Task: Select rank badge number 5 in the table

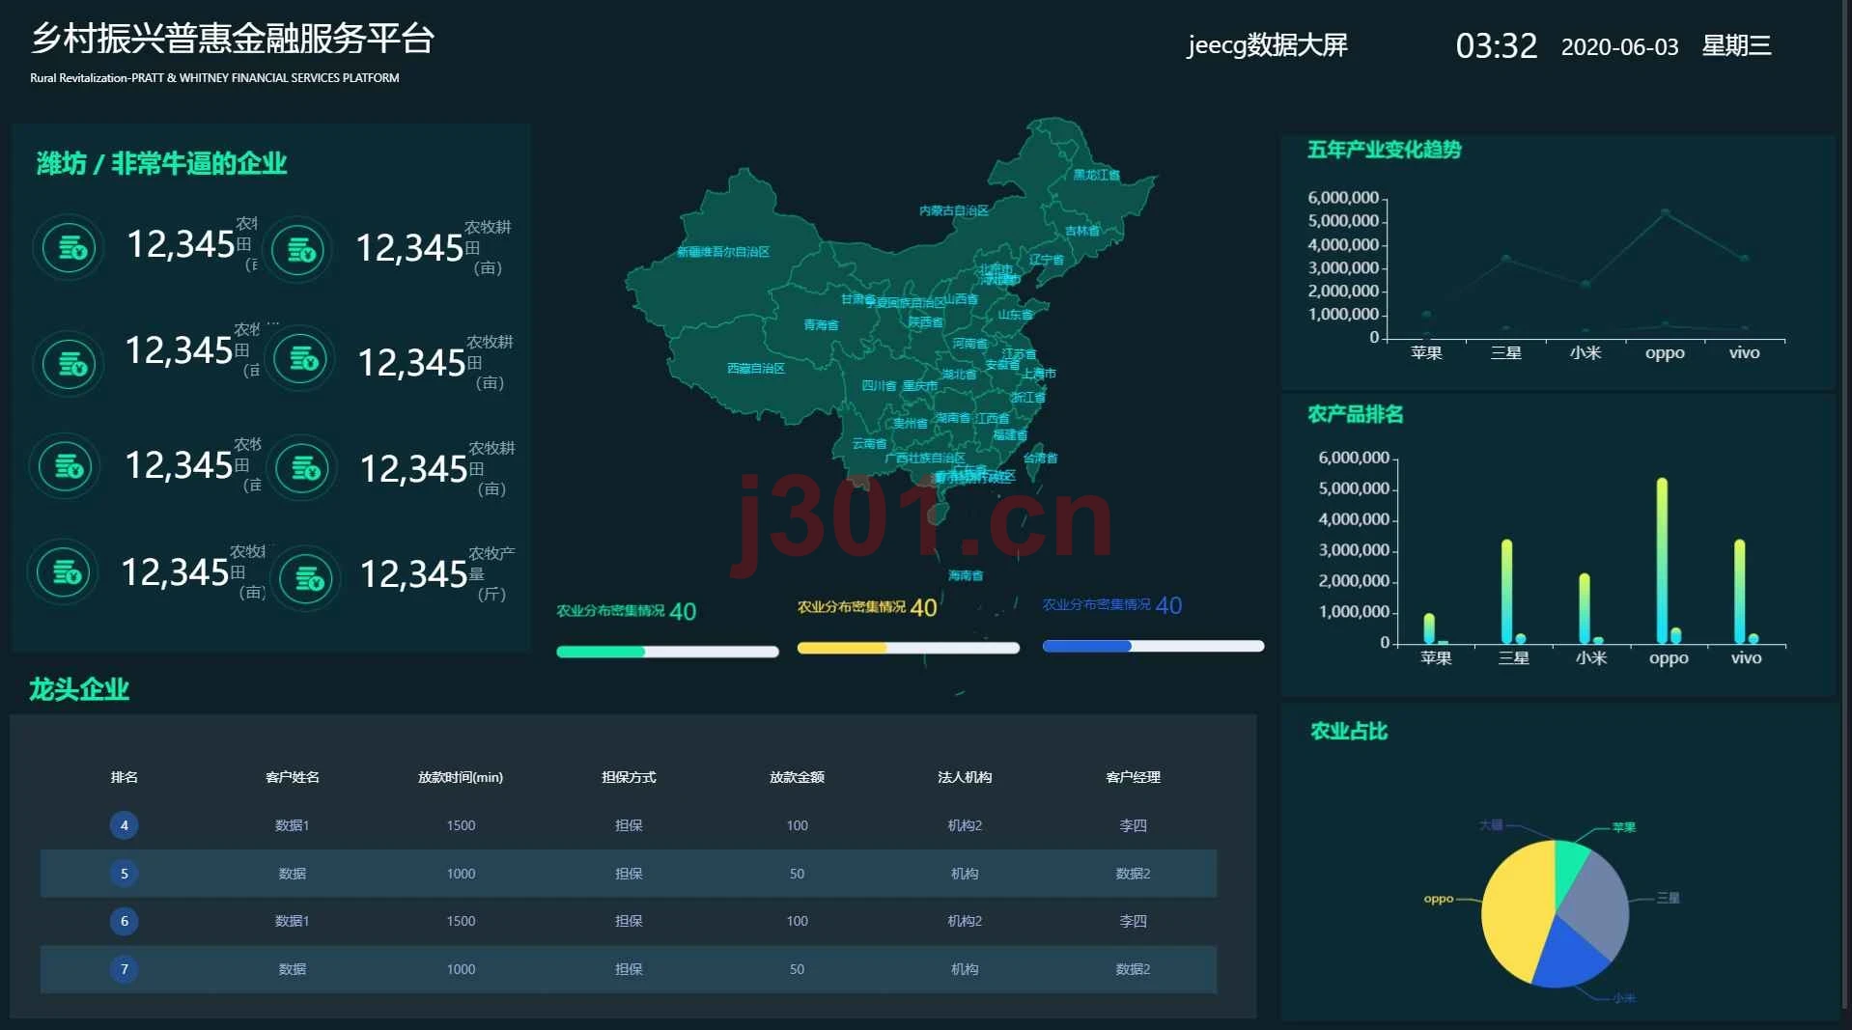Action: tap(124, 874)
